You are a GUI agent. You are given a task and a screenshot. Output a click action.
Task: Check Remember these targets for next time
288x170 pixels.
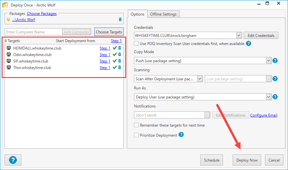coord(136,125)
